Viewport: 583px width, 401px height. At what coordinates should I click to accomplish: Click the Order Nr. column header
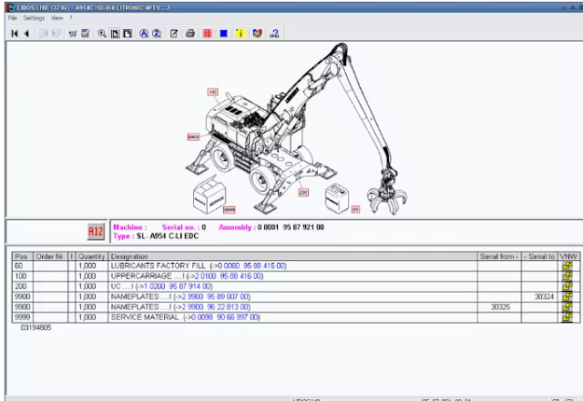50,256
